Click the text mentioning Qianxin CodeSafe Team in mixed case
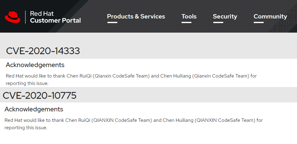The image size is (297, 144). click(x=131, y=79)
